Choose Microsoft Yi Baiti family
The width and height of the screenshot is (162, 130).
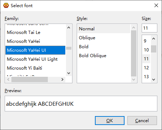click(35, 68)
